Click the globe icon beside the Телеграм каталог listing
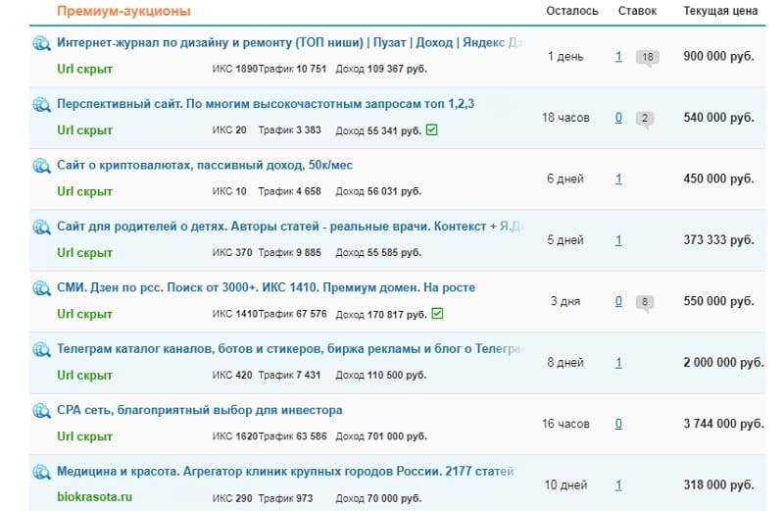Image resolution: width=784 pixels, height=511 pixels. tap(41, 349)
